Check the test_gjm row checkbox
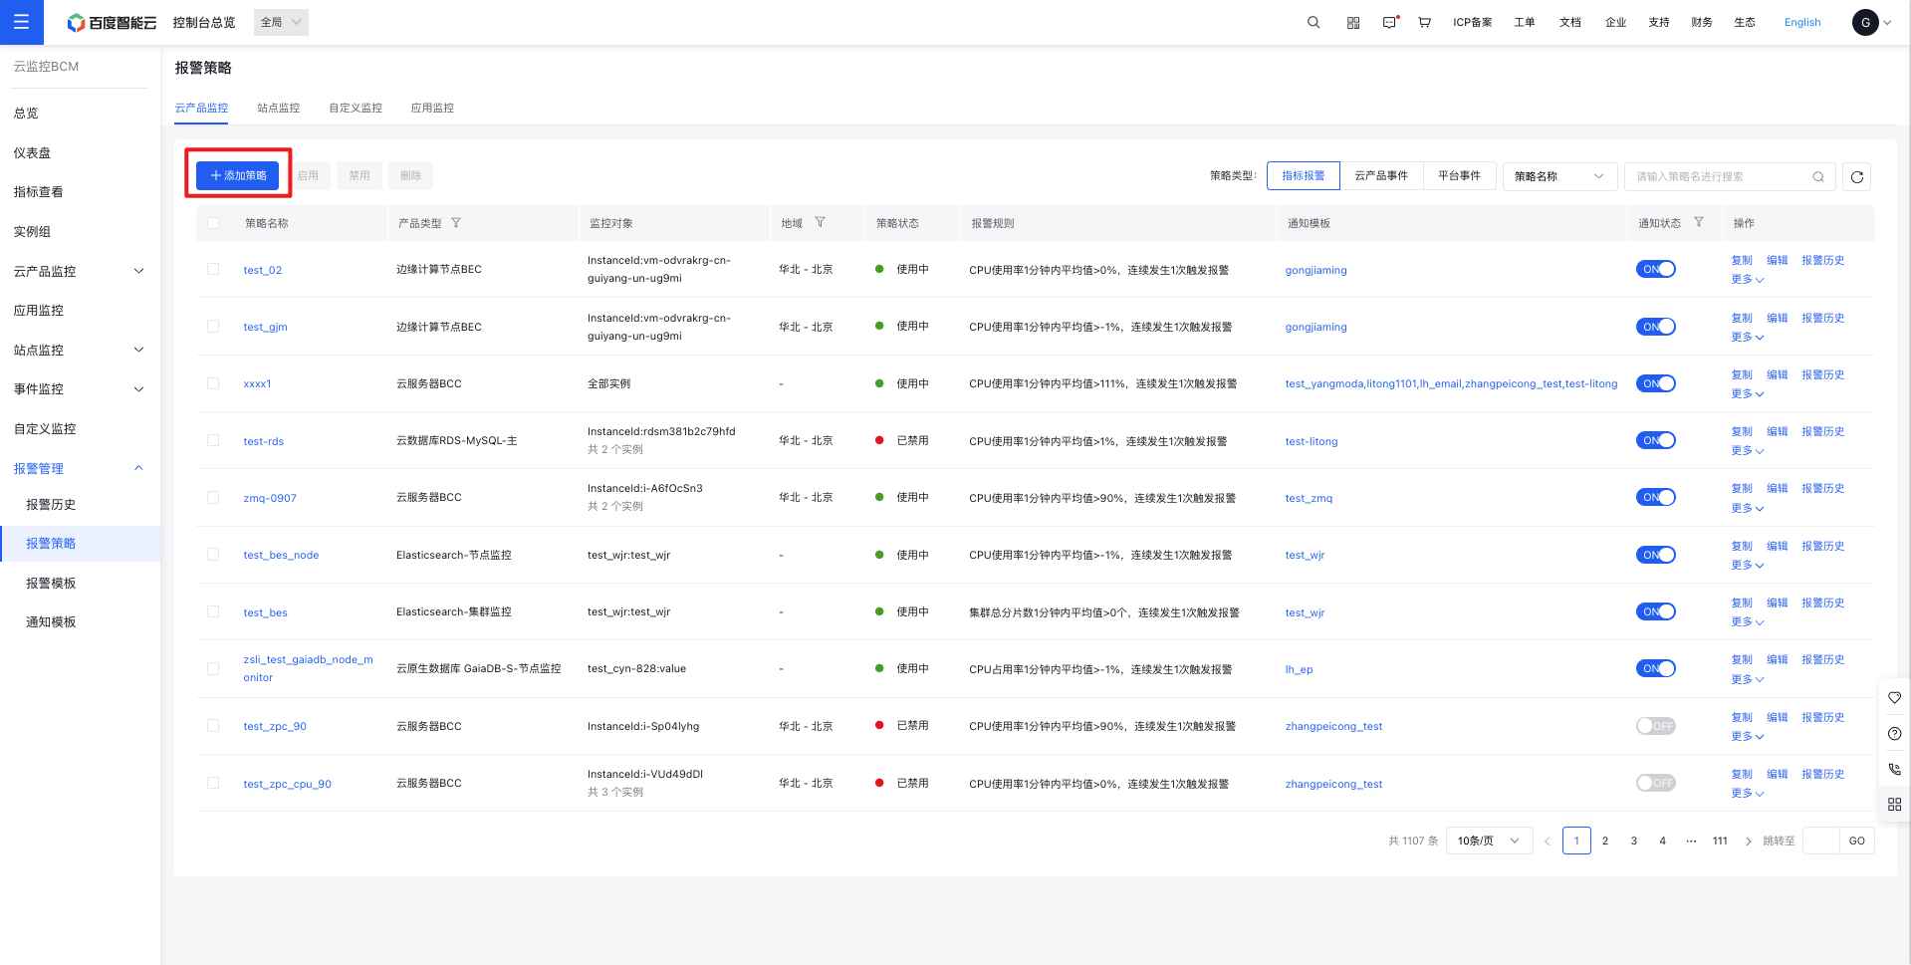The image size is (1911, 965). point(213,327)
